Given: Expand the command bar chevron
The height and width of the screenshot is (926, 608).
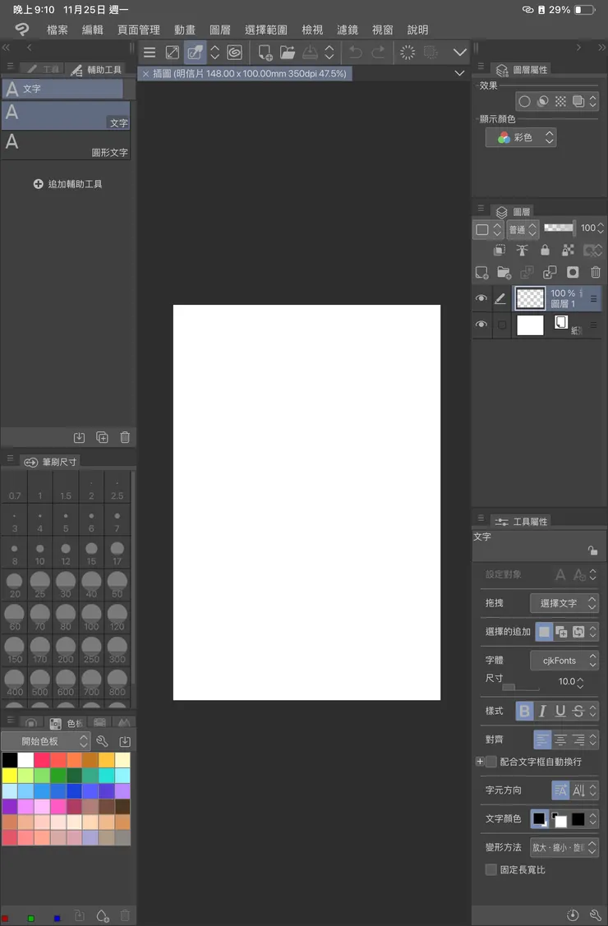Looking at the screenshot, I should pyautogui.click(x=459, y=53).
